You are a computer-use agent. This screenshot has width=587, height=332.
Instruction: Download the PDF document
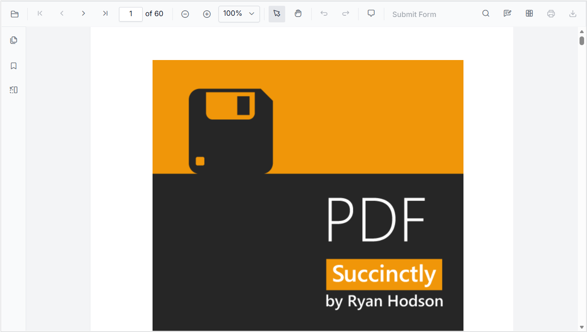click(572, 14)
